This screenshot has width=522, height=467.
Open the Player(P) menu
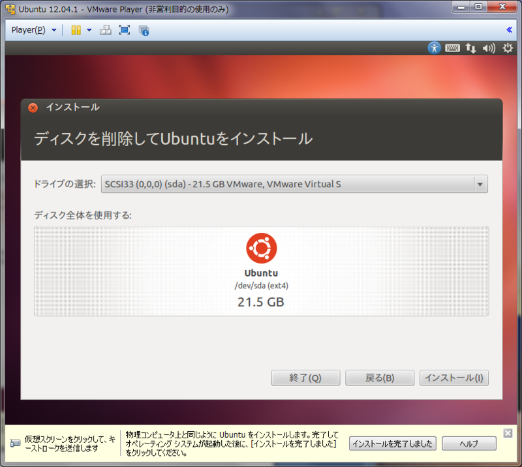point(28,29)
